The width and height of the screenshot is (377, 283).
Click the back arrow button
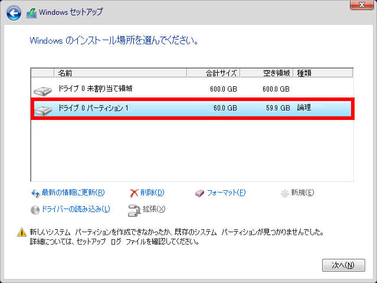tap(14, 12)
